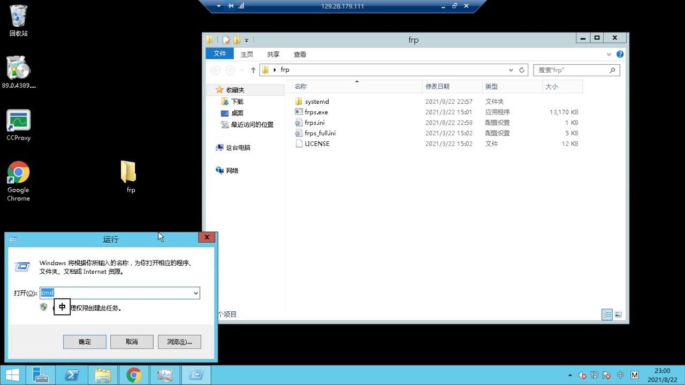This screenshot has height=385, width=685.
Task: Open the 主页 ribbon tab
Action: (x=247, y=55)
